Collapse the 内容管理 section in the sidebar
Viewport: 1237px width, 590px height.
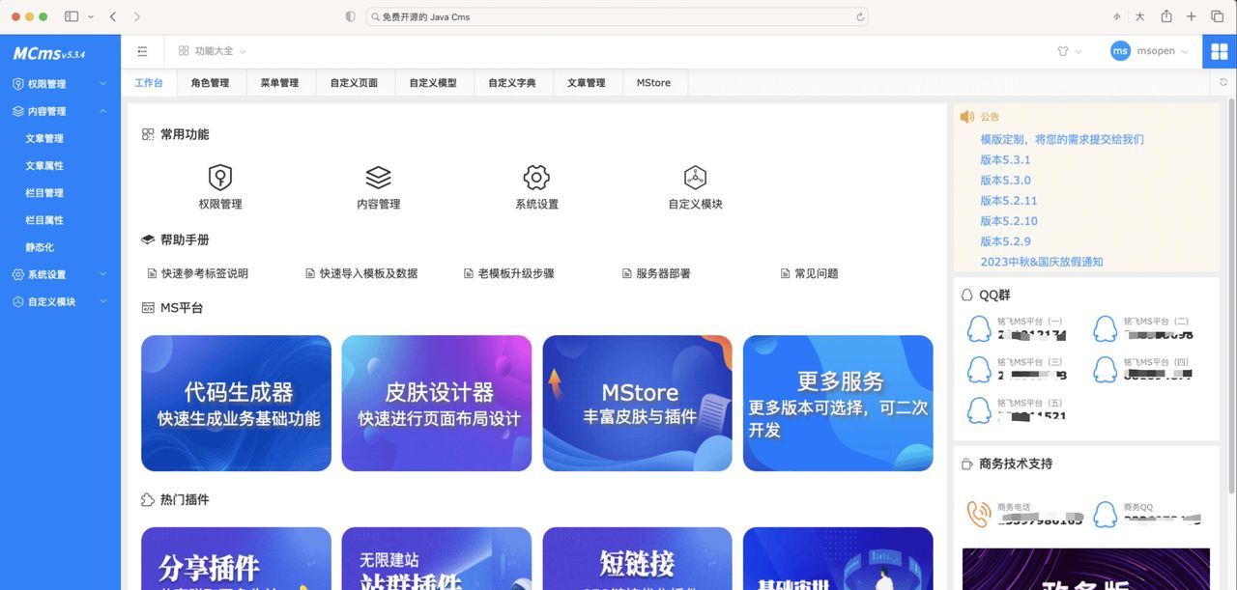[60, 111]
